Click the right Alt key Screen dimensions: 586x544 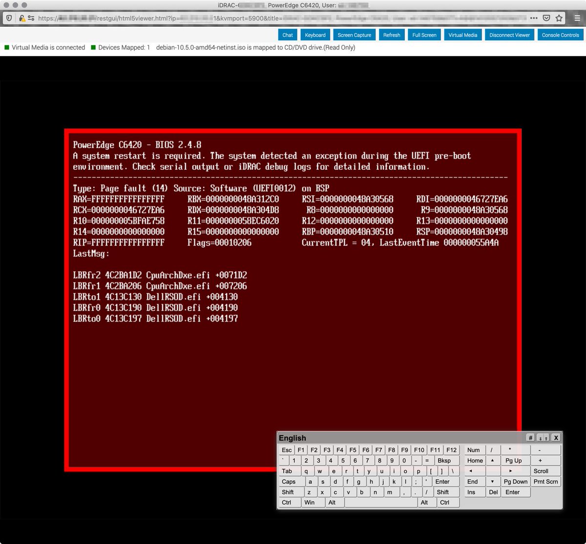tap(427, 503)
